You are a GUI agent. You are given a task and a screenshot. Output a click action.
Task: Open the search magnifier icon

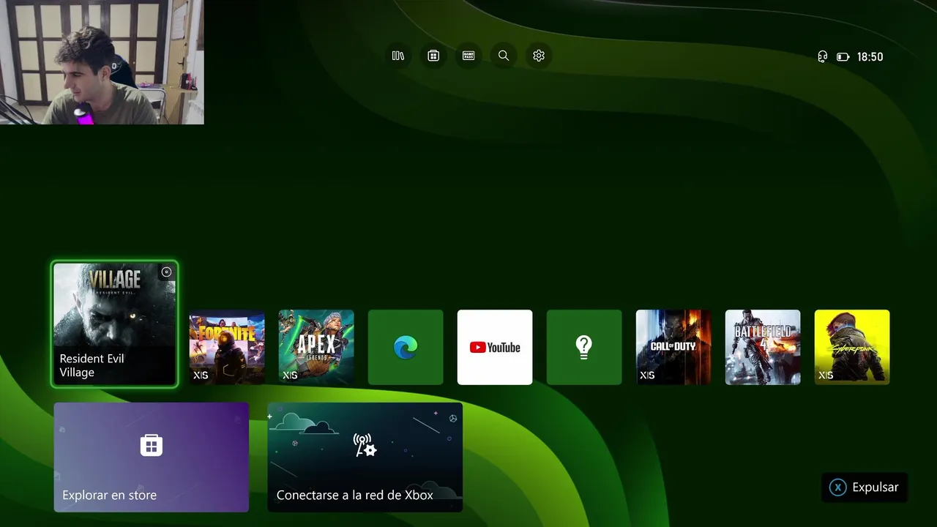(x=504, y=56)
